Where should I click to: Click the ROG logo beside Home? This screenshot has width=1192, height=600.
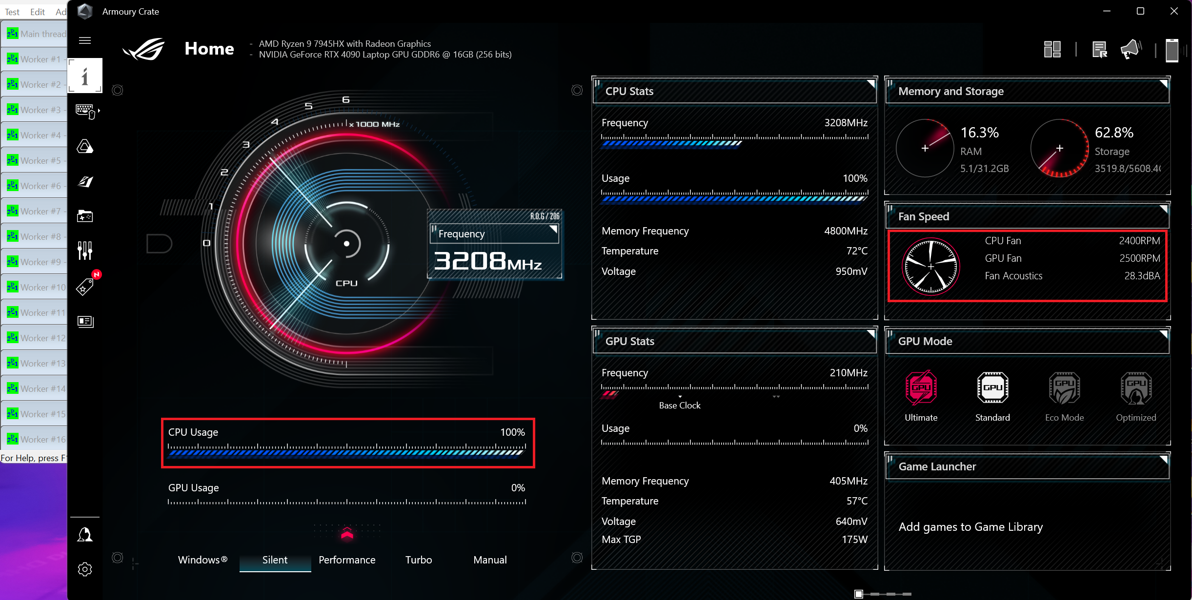click(x=143, y=49)
